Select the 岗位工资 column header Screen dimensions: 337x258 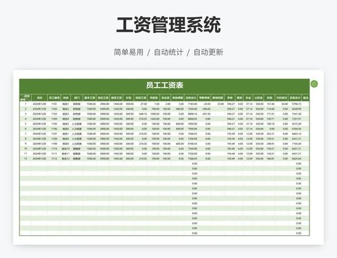coord(103,98)
